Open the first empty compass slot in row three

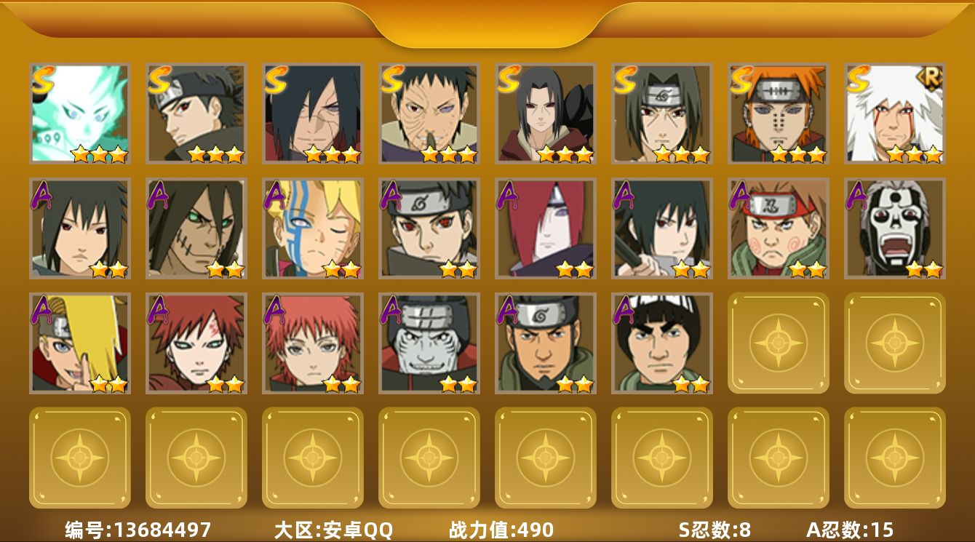point(779,343)
